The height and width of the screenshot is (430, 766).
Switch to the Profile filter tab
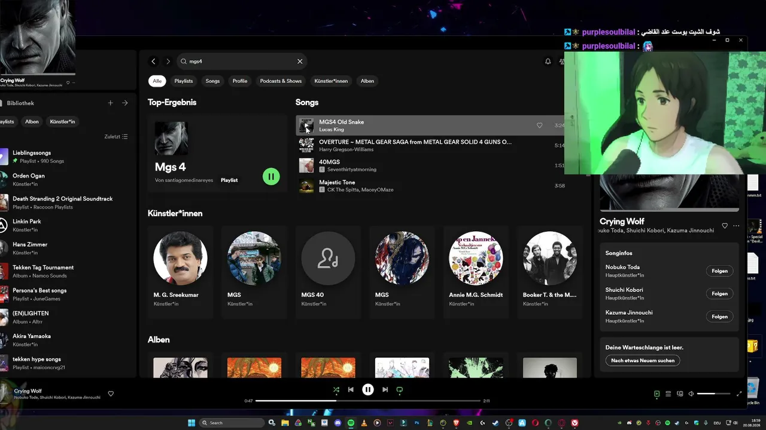(240, 81)
